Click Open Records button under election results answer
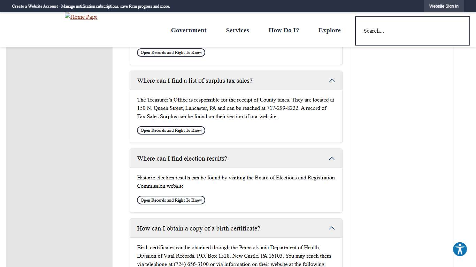Screen dimensions: 476x267 (x=171, y=200)
